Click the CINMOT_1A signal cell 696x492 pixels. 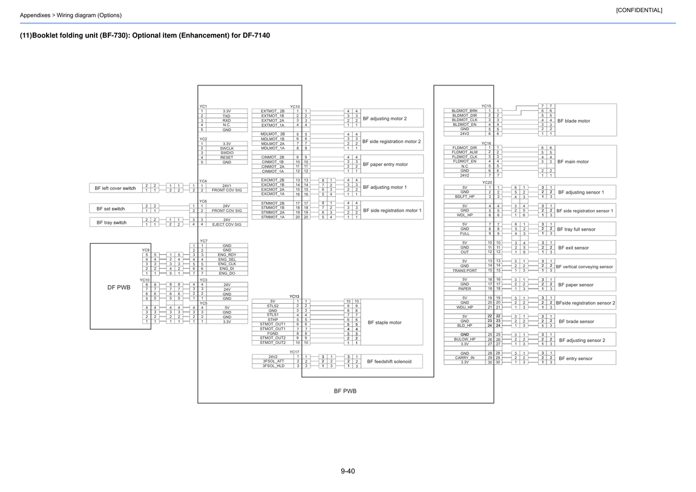coord(272,171)
